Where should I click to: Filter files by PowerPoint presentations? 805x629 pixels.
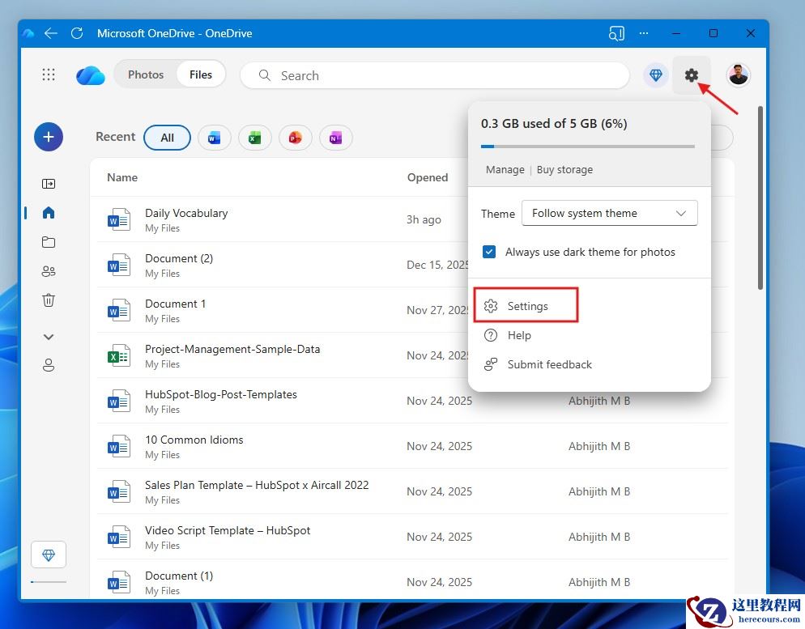(295, 138)
